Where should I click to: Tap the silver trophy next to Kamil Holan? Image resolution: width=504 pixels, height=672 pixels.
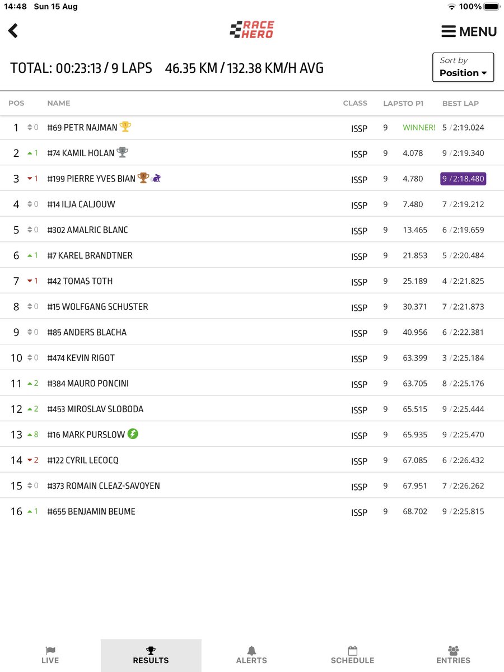click(123, 152)
